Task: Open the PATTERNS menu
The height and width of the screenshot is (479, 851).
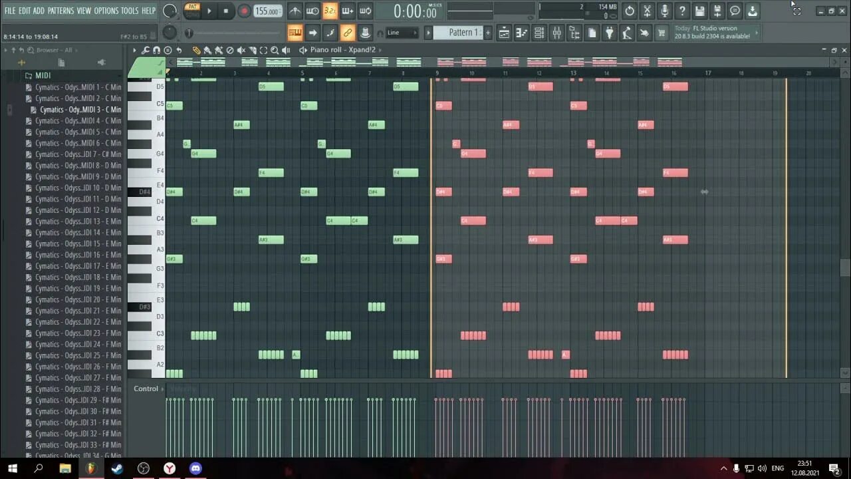Action: point(61,11)
